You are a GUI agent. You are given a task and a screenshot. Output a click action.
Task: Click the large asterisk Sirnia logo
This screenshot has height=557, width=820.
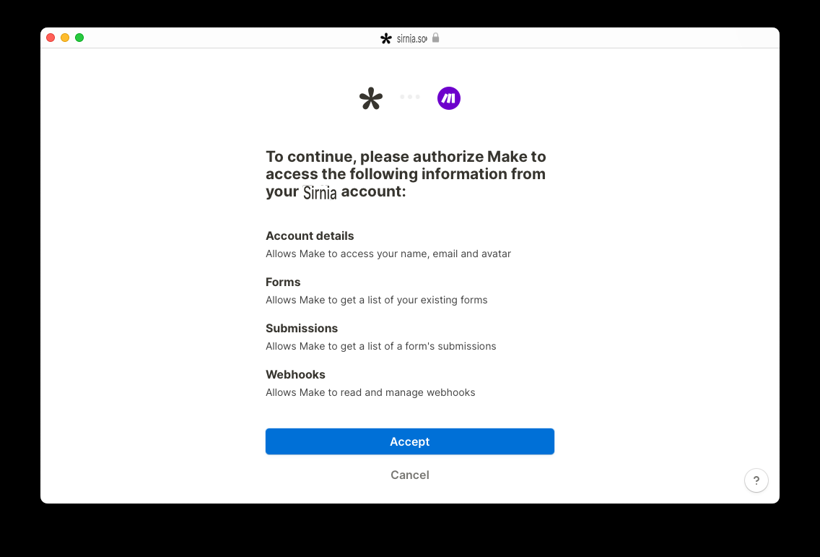click(x=371, y=98)
